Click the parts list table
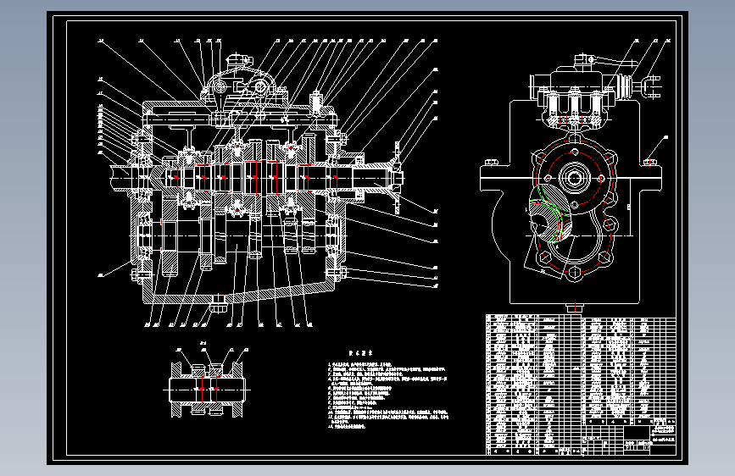This screenshot has width=735, height=476. click(x=581, y=385)
